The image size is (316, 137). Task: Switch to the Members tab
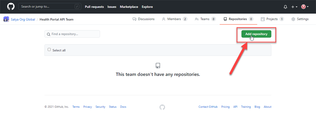point(175,19)
